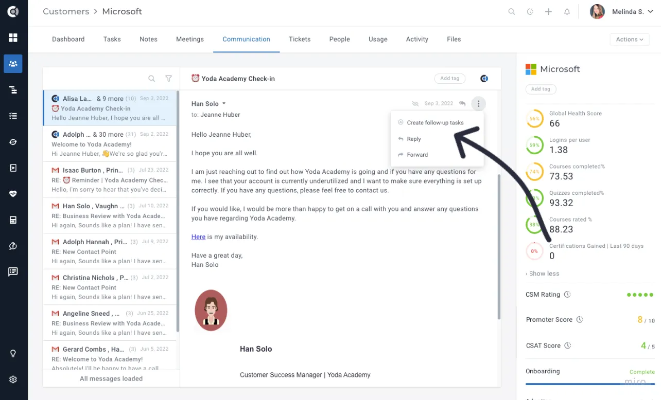Click CSM Rating history clock icon
661x400 pixels.
coord(567,295)
